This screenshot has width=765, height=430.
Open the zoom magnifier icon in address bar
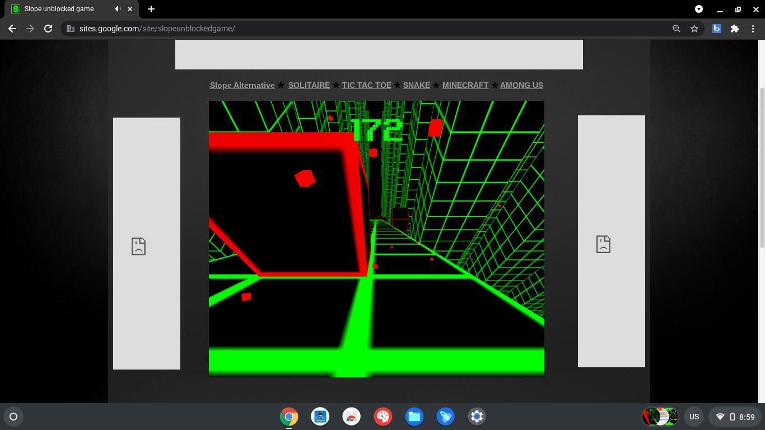click(677, 29)
